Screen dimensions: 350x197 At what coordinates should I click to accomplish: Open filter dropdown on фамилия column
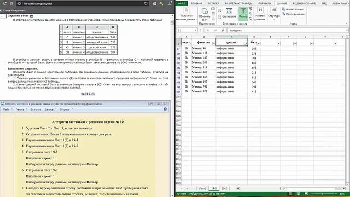[x=214, y=44]
